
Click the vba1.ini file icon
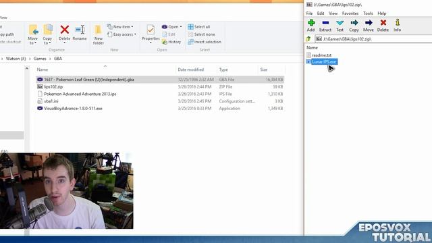(40, 101)
